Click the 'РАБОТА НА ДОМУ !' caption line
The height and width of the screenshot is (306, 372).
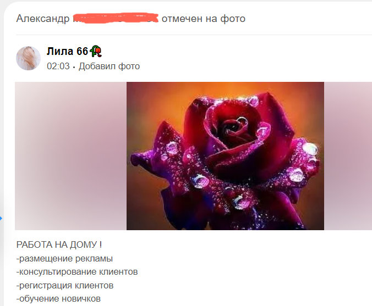(x=59, y=244)
